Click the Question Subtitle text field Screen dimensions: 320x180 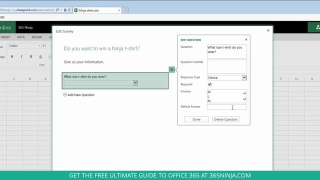pos(226,66)
